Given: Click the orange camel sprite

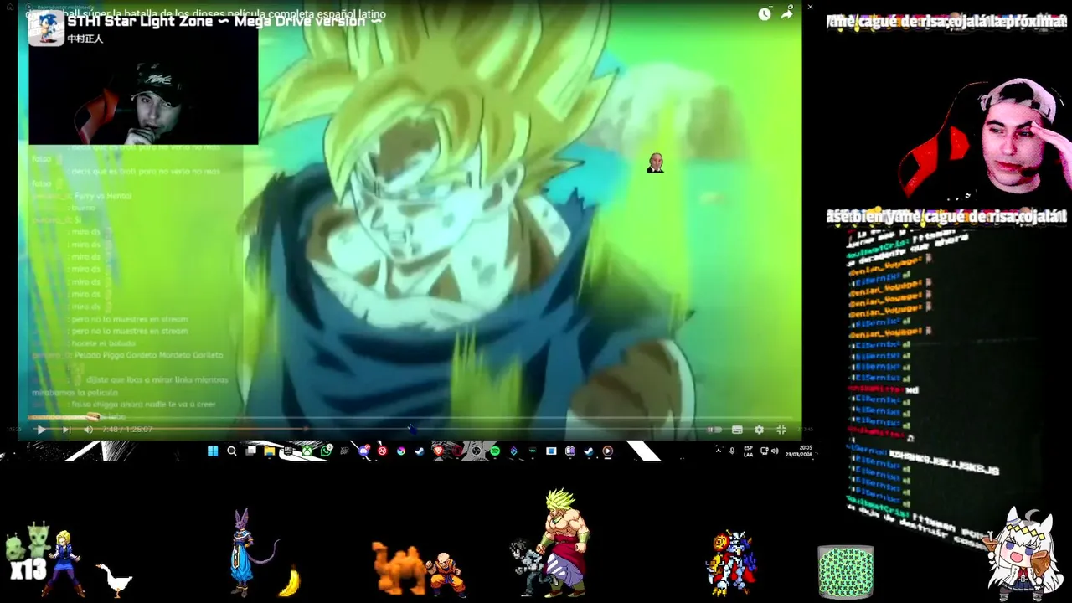Looking at the screenshot, I should 399,567.
